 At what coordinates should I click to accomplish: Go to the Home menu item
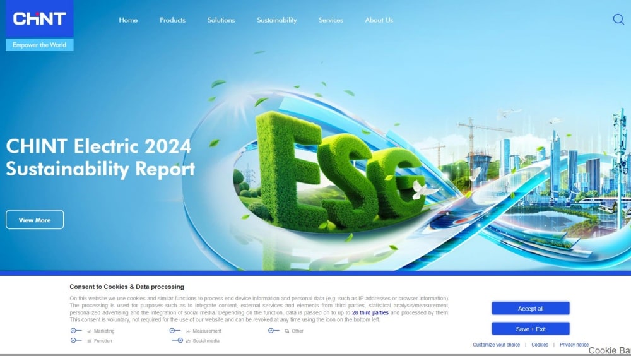click(x=128, y=20)
